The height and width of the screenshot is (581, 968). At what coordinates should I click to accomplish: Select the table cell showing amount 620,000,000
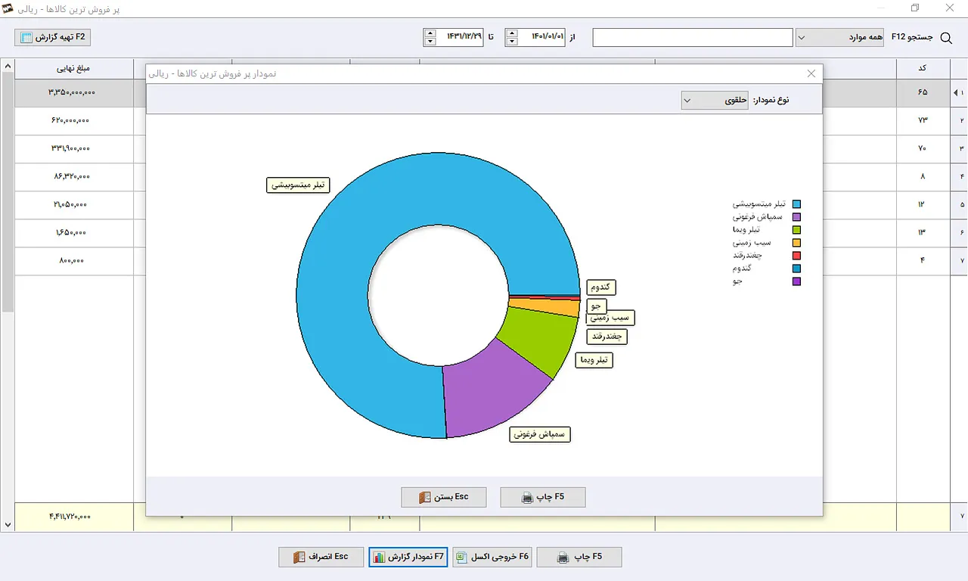[73, 120]
